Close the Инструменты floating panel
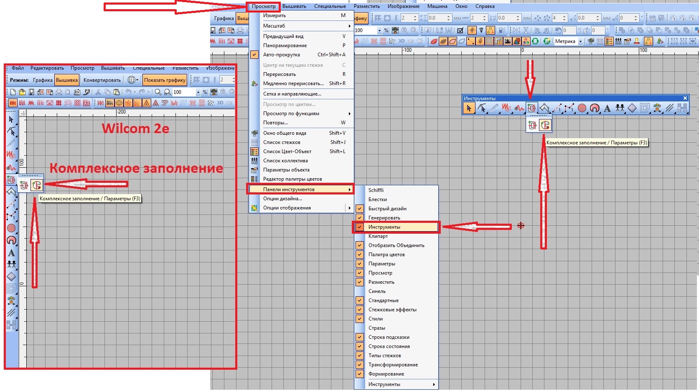Image resolution: width=699 pixels, height=391 pixels. pos(685,98)
